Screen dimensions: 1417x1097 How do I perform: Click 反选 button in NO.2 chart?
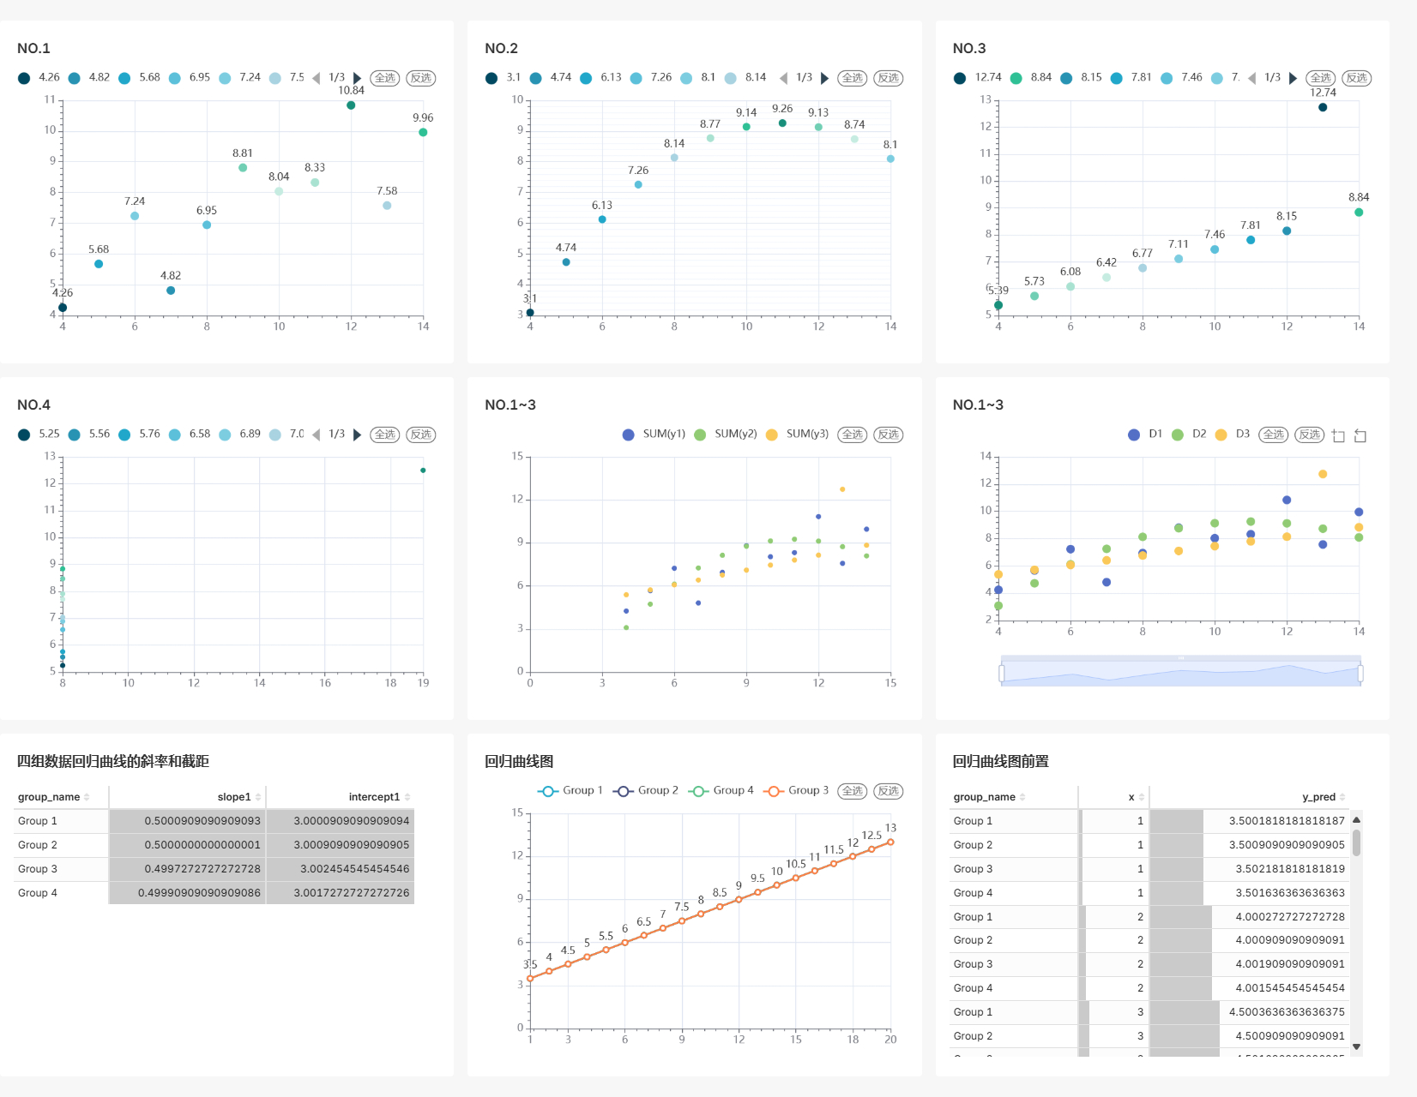point(888,78)
